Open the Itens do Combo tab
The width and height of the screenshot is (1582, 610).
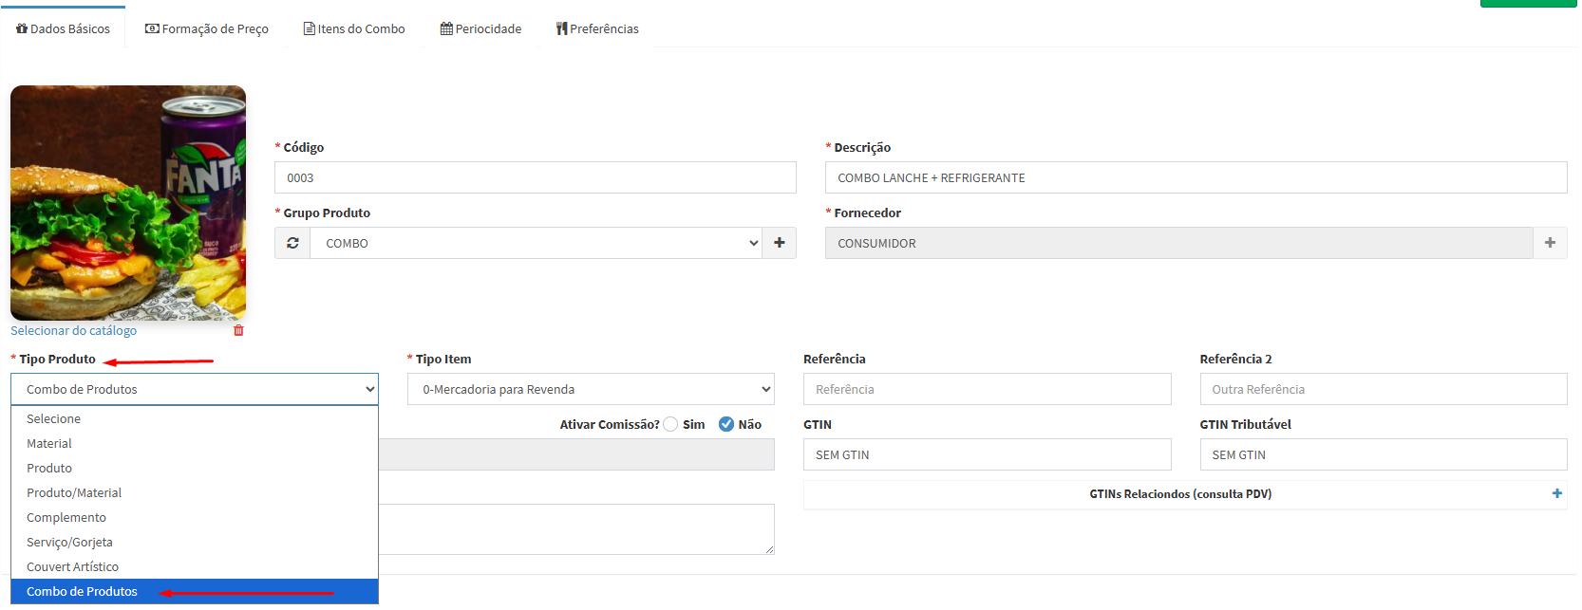[354, 29]
